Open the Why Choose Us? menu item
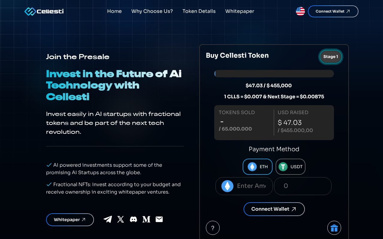The image size is (383, 239). pyautogui.click(x=152, y=11)
